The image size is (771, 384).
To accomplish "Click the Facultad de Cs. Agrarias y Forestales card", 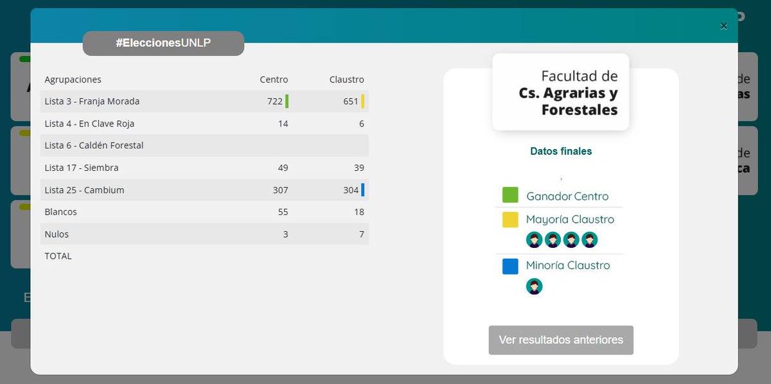I will coord(561,92).
